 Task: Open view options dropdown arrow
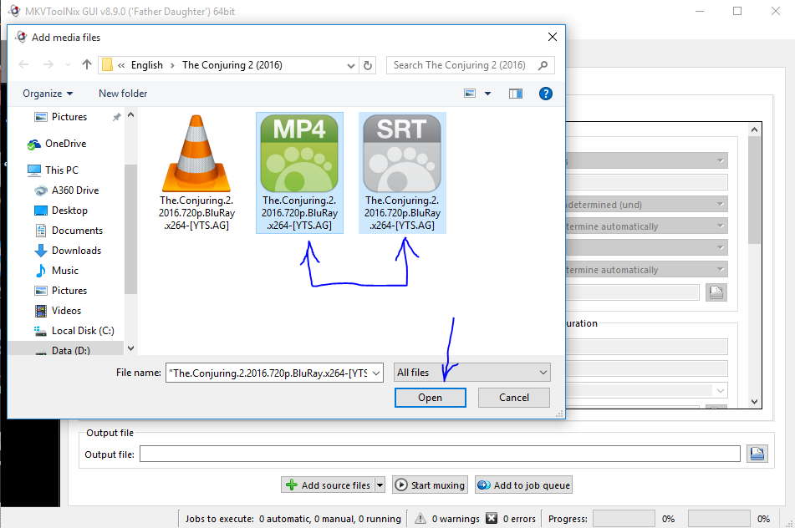tap(487, 94)
